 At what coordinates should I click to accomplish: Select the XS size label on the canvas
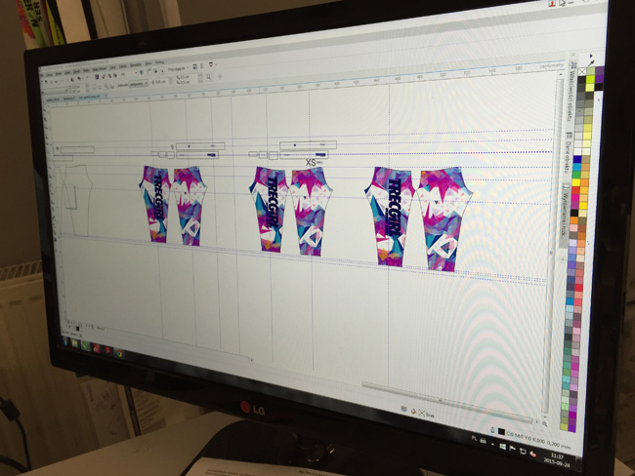pos(311,163)
